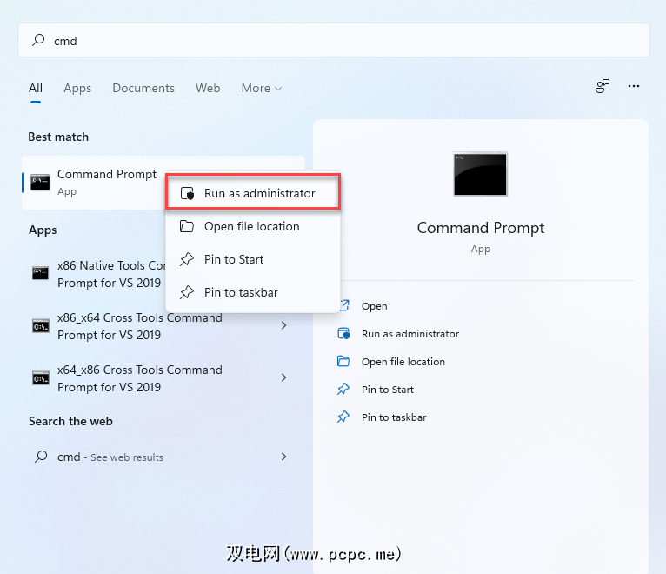
Task: Open the feedback people icon at top right
Action: pyautogui.click(x=603, y=86)
